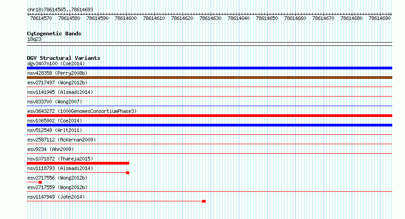Click ruler position 78614620

pos(182,18)
